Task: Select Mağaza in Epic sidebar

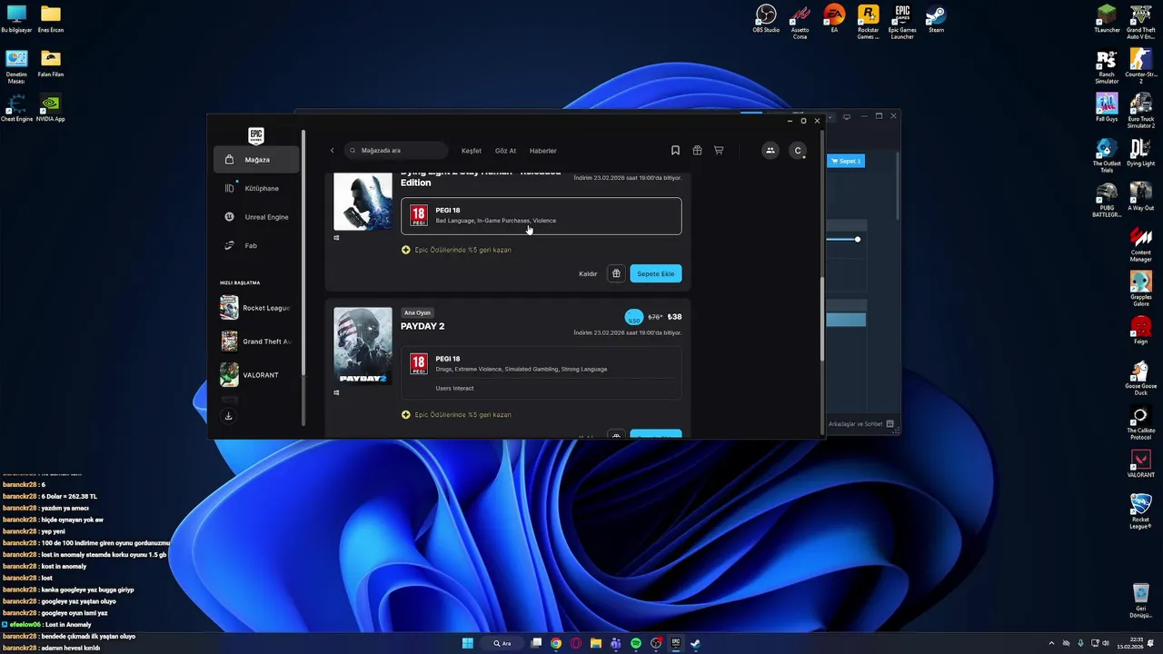Action: click(x=256, y=160)
